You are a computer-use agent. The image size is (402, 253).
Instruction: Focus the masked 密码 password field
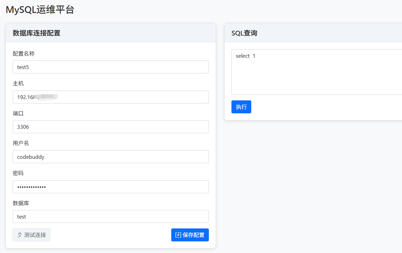[x=111, y=187]
